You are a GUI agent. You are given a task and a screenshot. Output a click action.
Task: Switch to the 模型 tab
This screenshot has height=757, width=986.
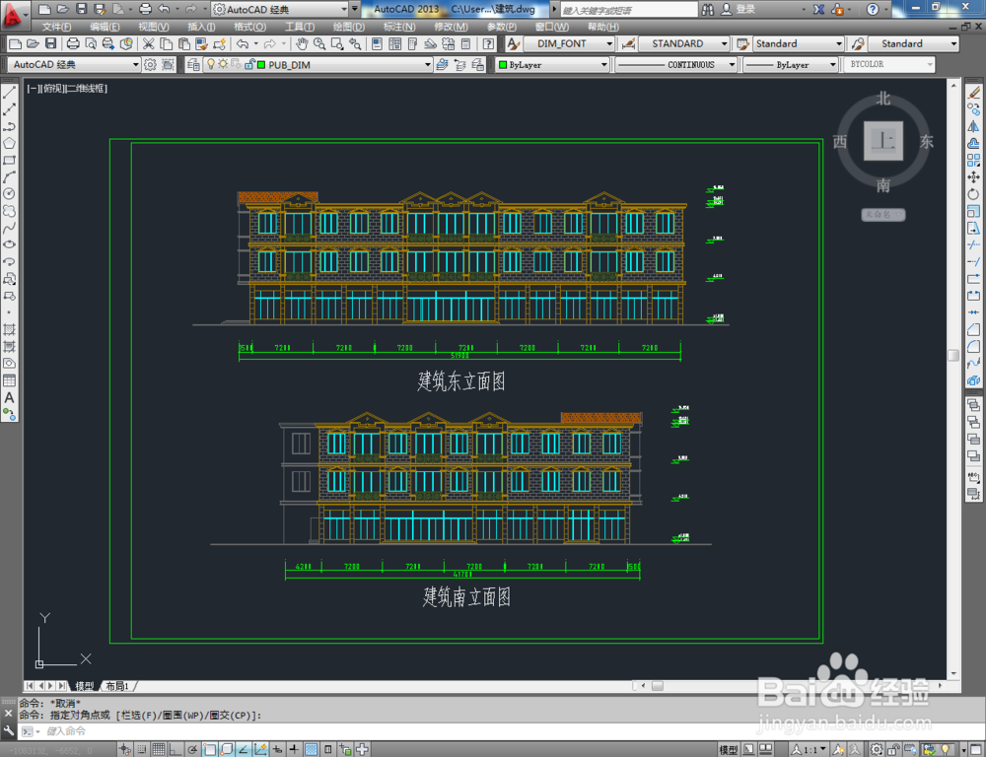tap(85, 686)
